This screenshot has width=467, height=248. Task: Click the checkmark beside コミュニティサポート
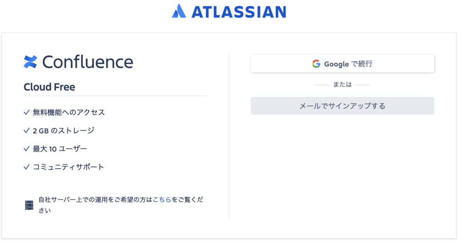(x=26, y=167)
